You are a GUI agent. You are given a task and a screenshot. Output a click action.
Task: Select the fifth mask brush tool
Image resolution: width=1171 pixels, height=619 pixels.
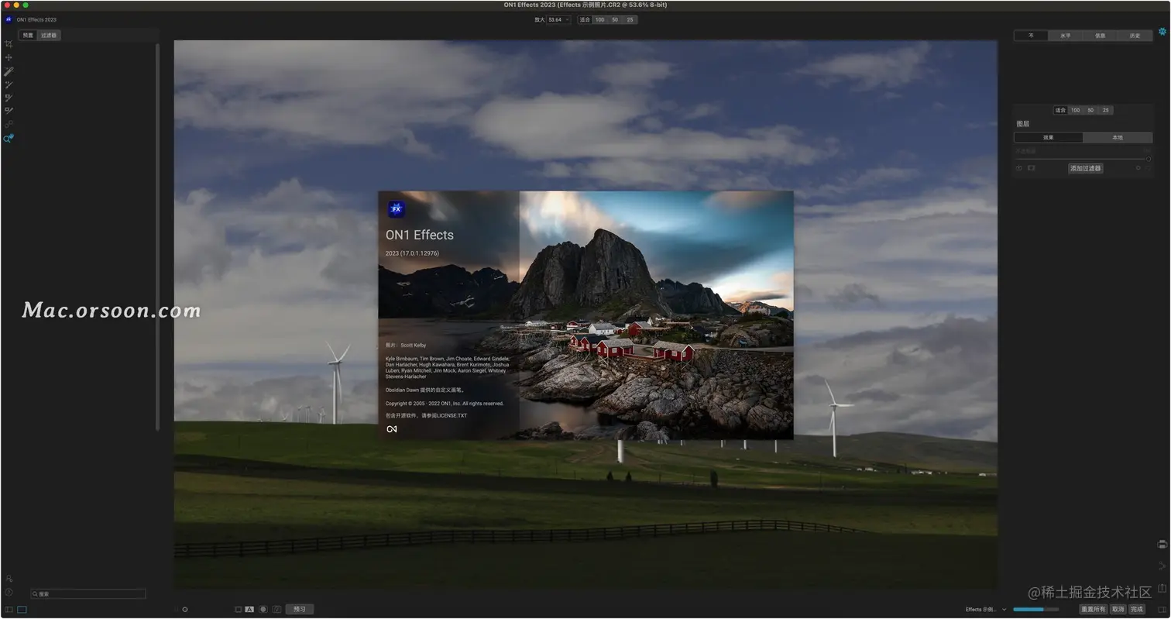tap(9, 98)
